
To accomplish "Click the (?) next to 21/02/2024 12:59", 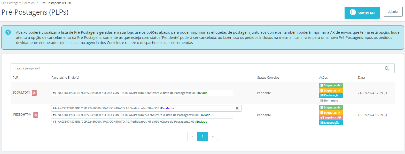I will 385,93.
